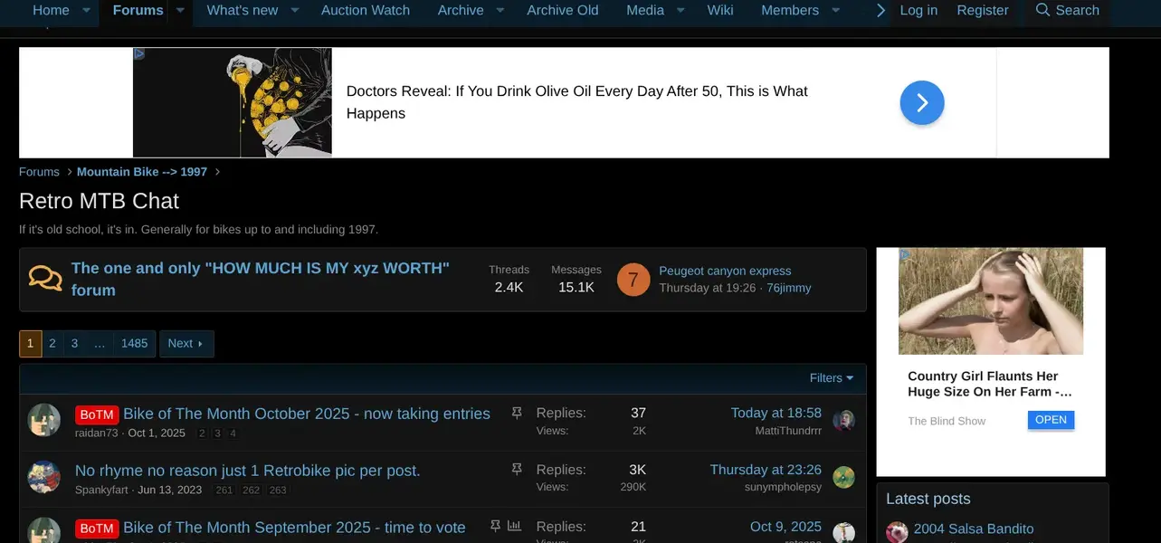Viewport: 1161px width, 543px height.
Task: Click the speech bubbles forum icon
Action: click(45, 278)
